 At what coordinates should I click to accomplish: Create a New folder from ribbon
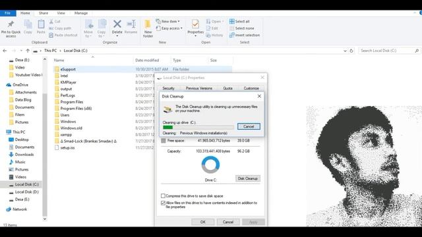coord(148,28)
